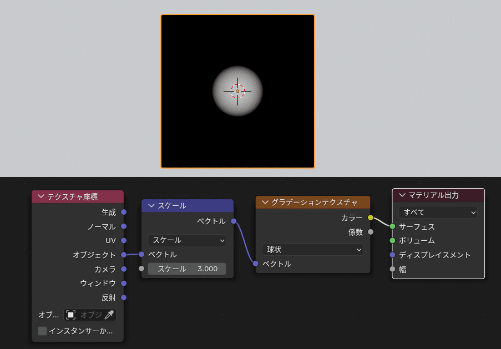Collapse the マテリアル出力 node chevron
501x349 pixels.
[x=402, y=195]
